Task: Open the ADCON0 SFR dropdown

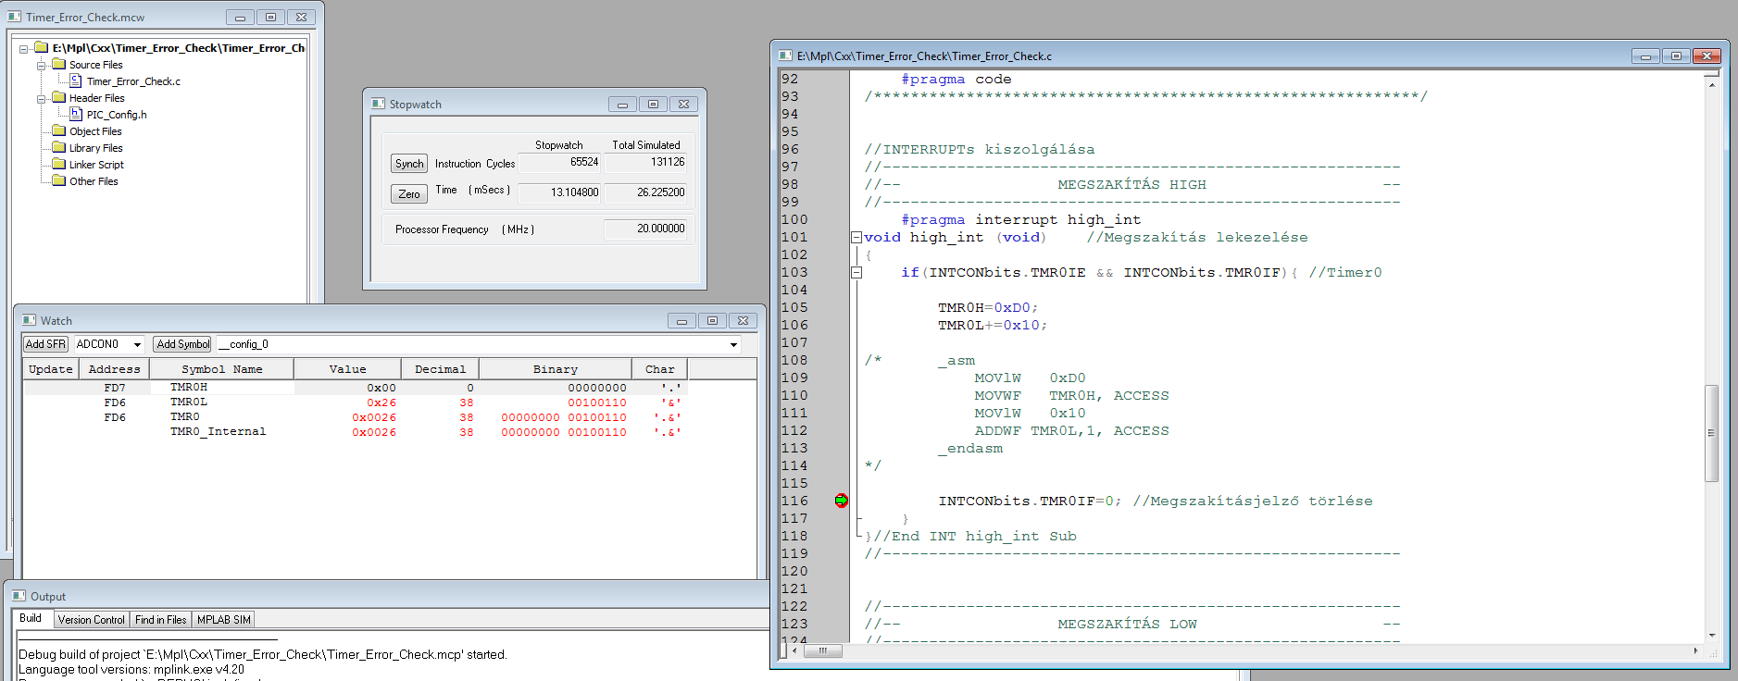Action: point(137,344)
